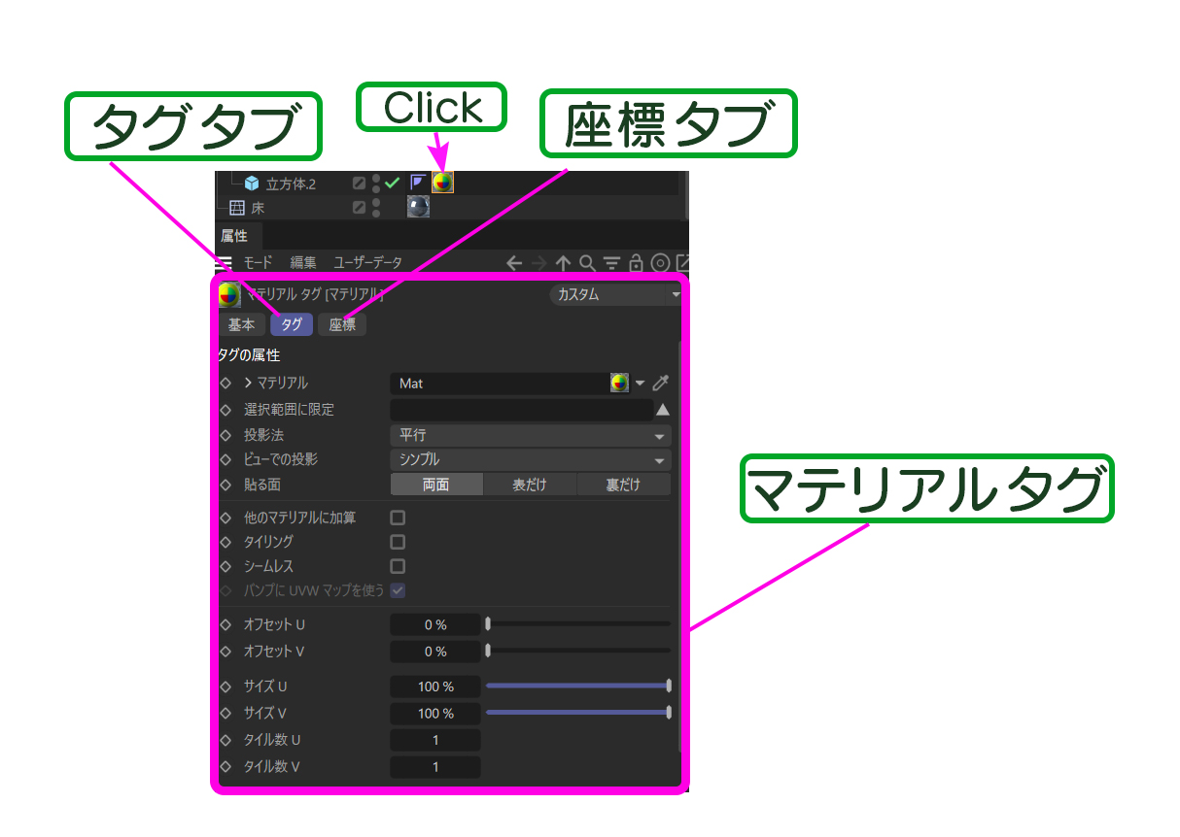Open the 投影法 dropdown showing 平行

click(530, 436)
